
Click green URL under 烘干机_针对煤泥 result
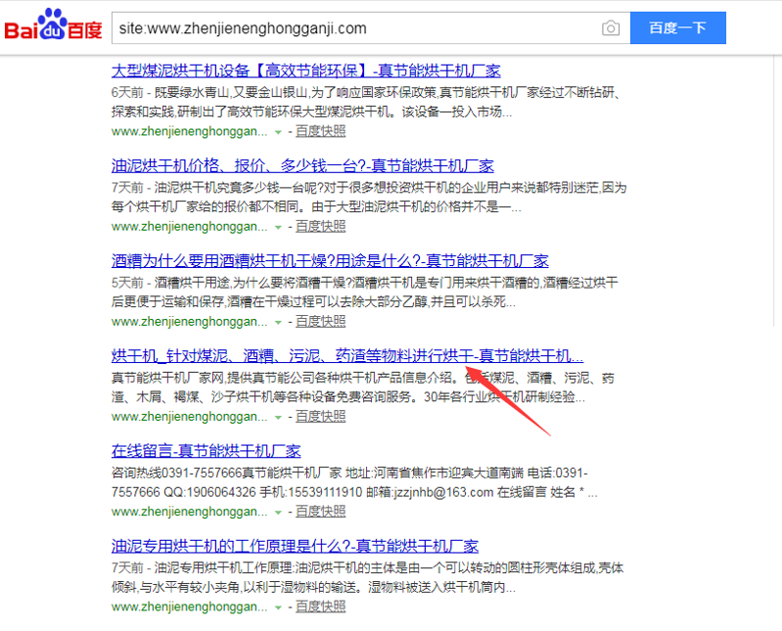pyautogui.click(x=190, y=417)
